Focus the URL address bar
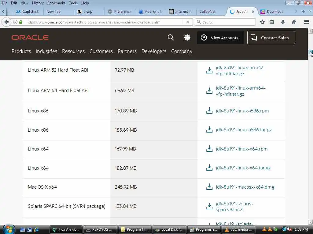313x234 pixels. [x=104, y=22]
